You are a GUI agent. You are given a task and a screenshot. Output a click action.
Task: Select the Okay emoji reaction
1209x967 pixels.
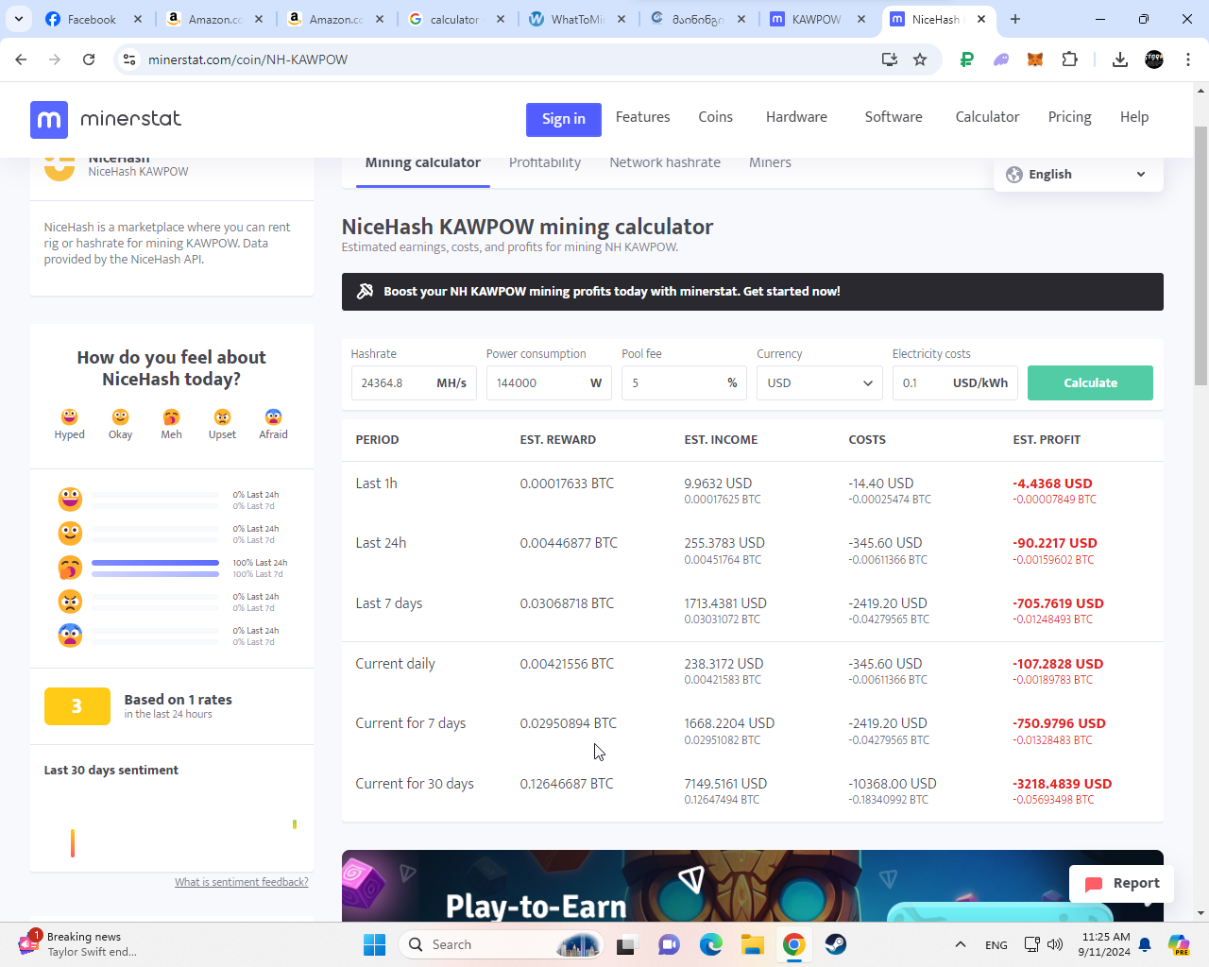(x=120, y=417)
